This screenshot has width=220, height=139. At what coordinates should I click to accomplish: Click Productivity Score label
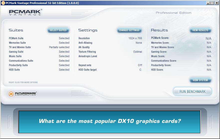(x=161, y=65)
